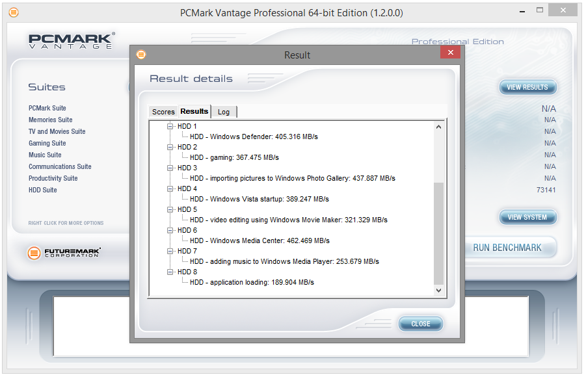
Task: Maximize the PCMark Vantage main window
Action: pyautogui.click(x=540, y=10)
